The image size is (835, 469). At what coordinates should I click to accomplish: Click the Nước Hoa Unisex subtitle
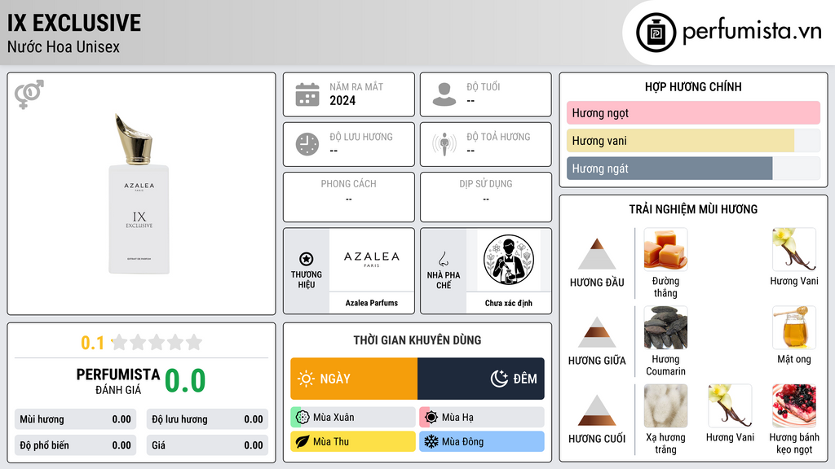64,46
